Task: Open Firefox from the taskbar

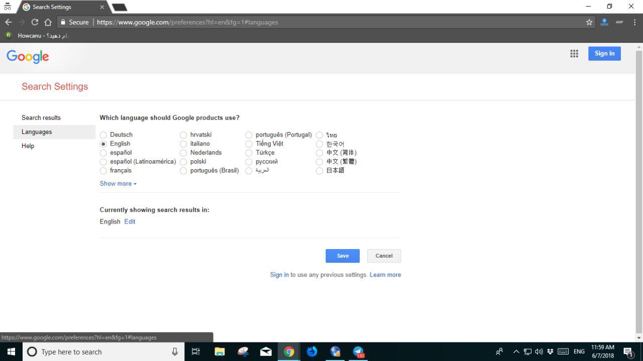Action: pos(312,351)
